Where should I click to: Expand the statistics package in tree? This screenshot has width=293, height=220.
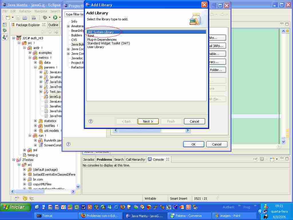pos(35,121)
